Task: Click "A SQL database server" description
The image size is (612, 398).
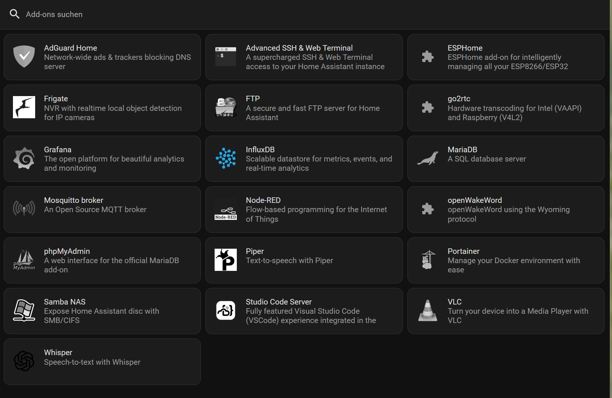Action: click(487, 159)
